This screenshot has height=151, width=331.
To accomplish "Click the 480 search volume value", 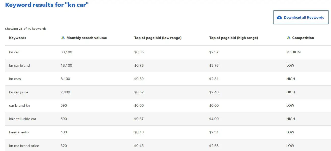I will point(64,132).
